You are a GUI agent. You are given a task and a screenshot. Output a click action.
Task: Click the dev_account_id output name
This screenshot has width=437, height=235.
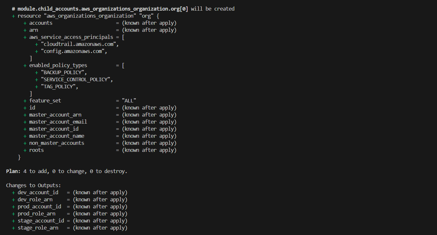pos(38,192)
